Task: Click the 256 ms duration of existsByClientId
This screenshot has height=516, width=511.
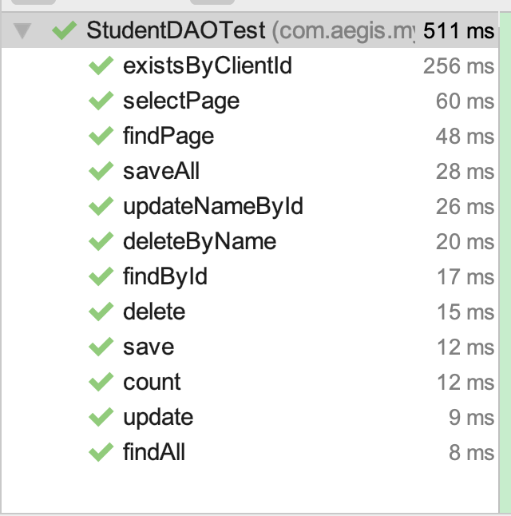Action: coord(458,66)
